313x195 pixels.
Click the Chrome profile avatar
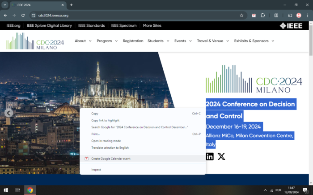pos(299,15)
